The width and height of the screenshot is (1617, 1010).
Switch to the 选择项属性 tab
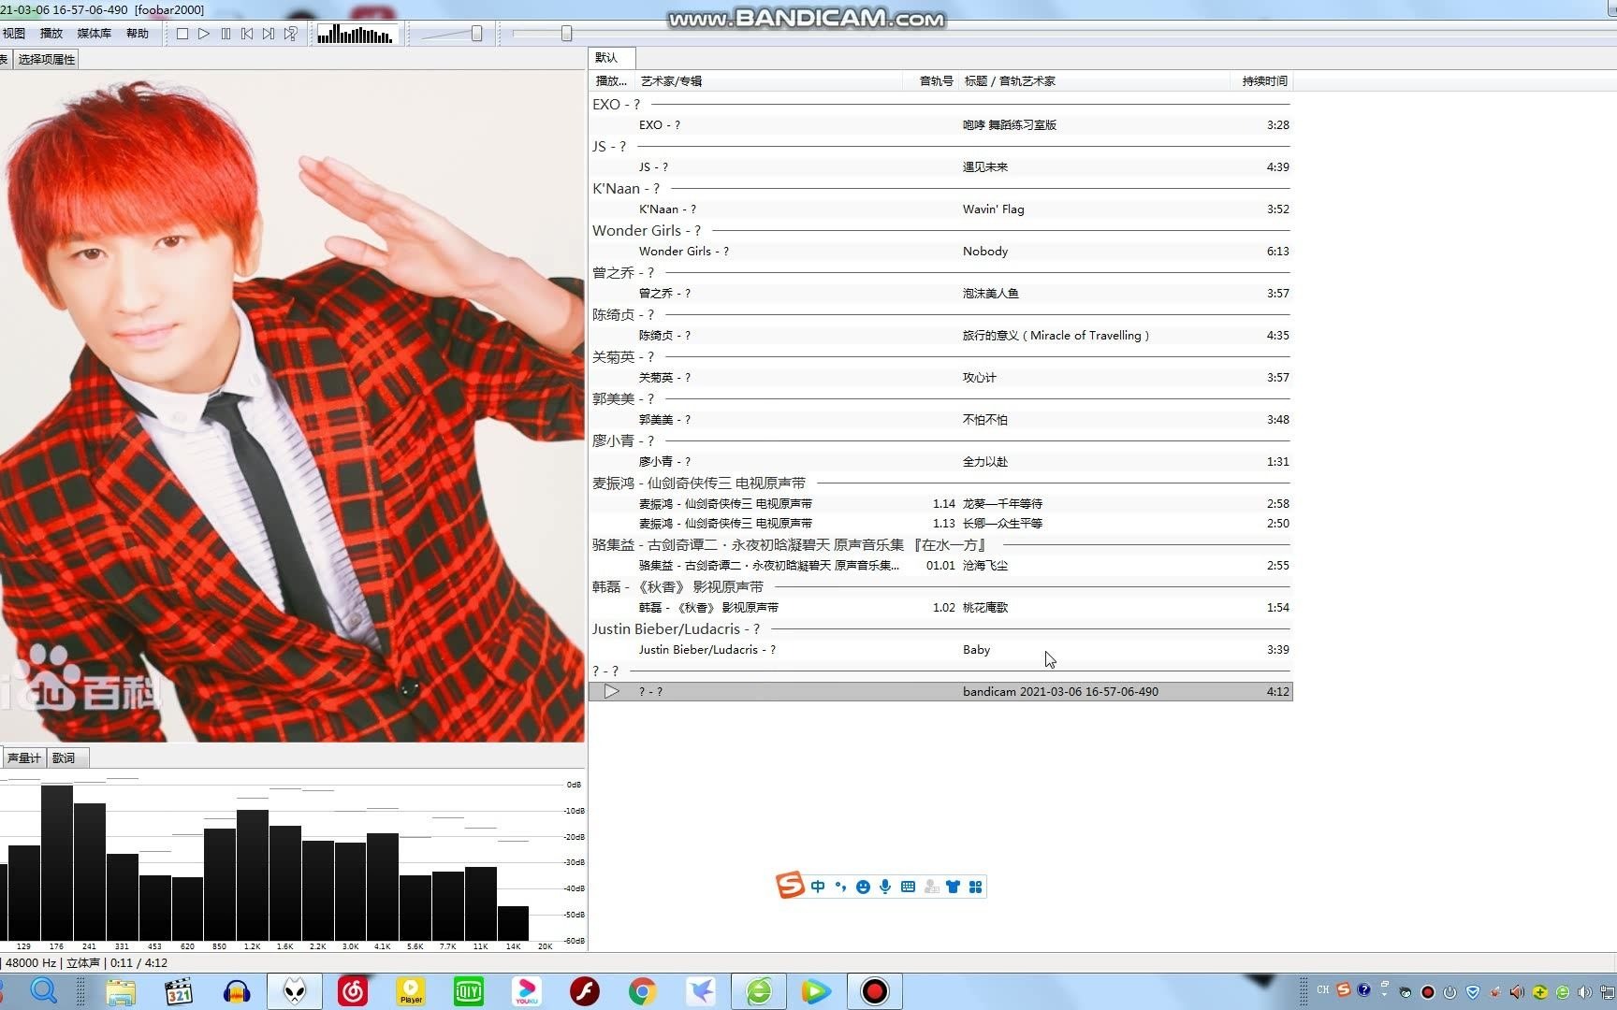[46, 59]
